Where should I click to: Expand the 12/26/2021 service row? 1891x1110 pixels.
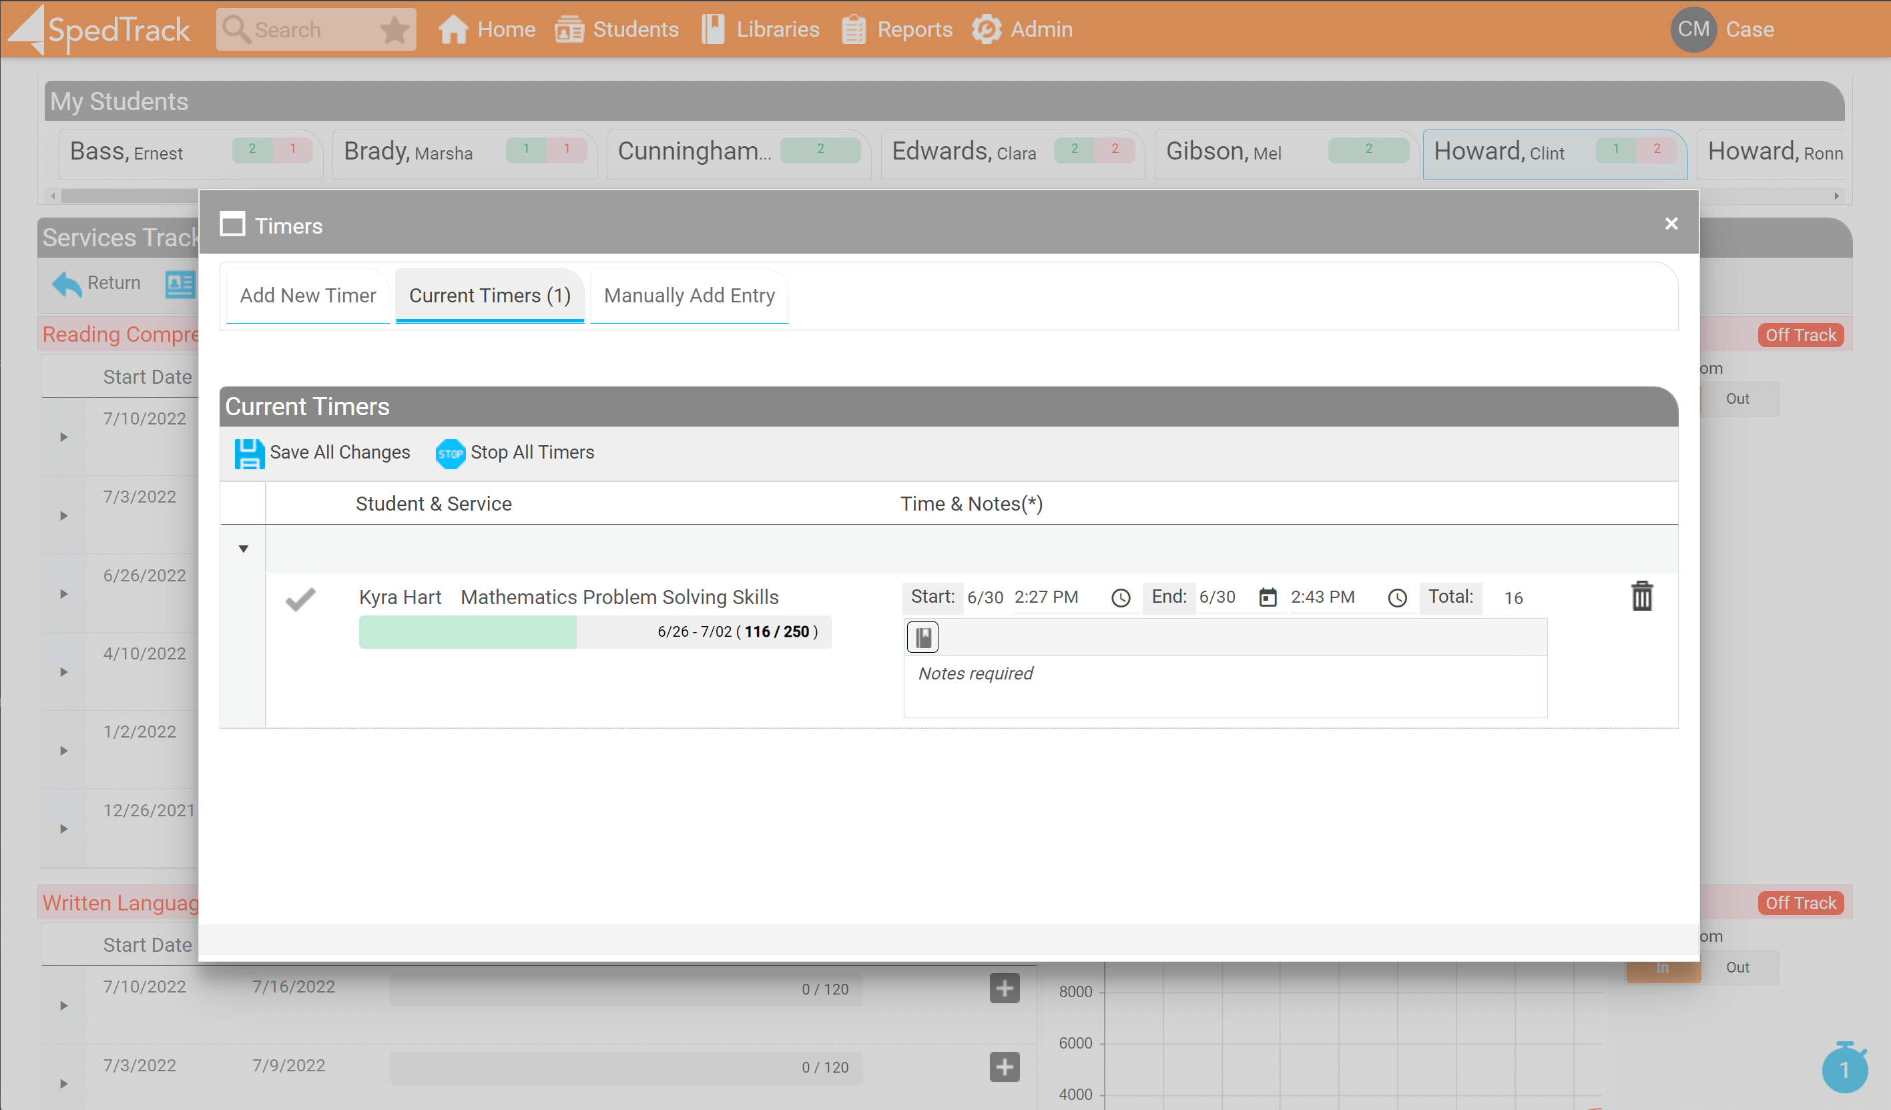coord(64,828)
